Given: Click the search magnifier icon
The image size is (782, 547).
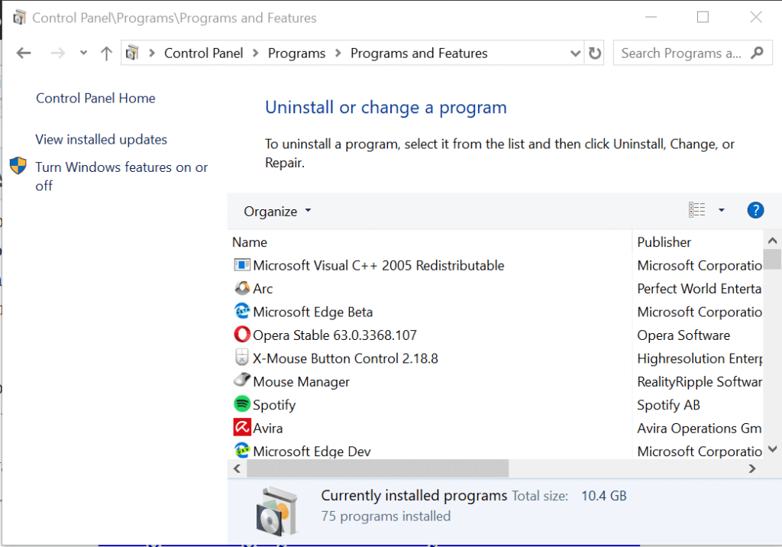Looking at the screenshot, I should coord(757,53).
